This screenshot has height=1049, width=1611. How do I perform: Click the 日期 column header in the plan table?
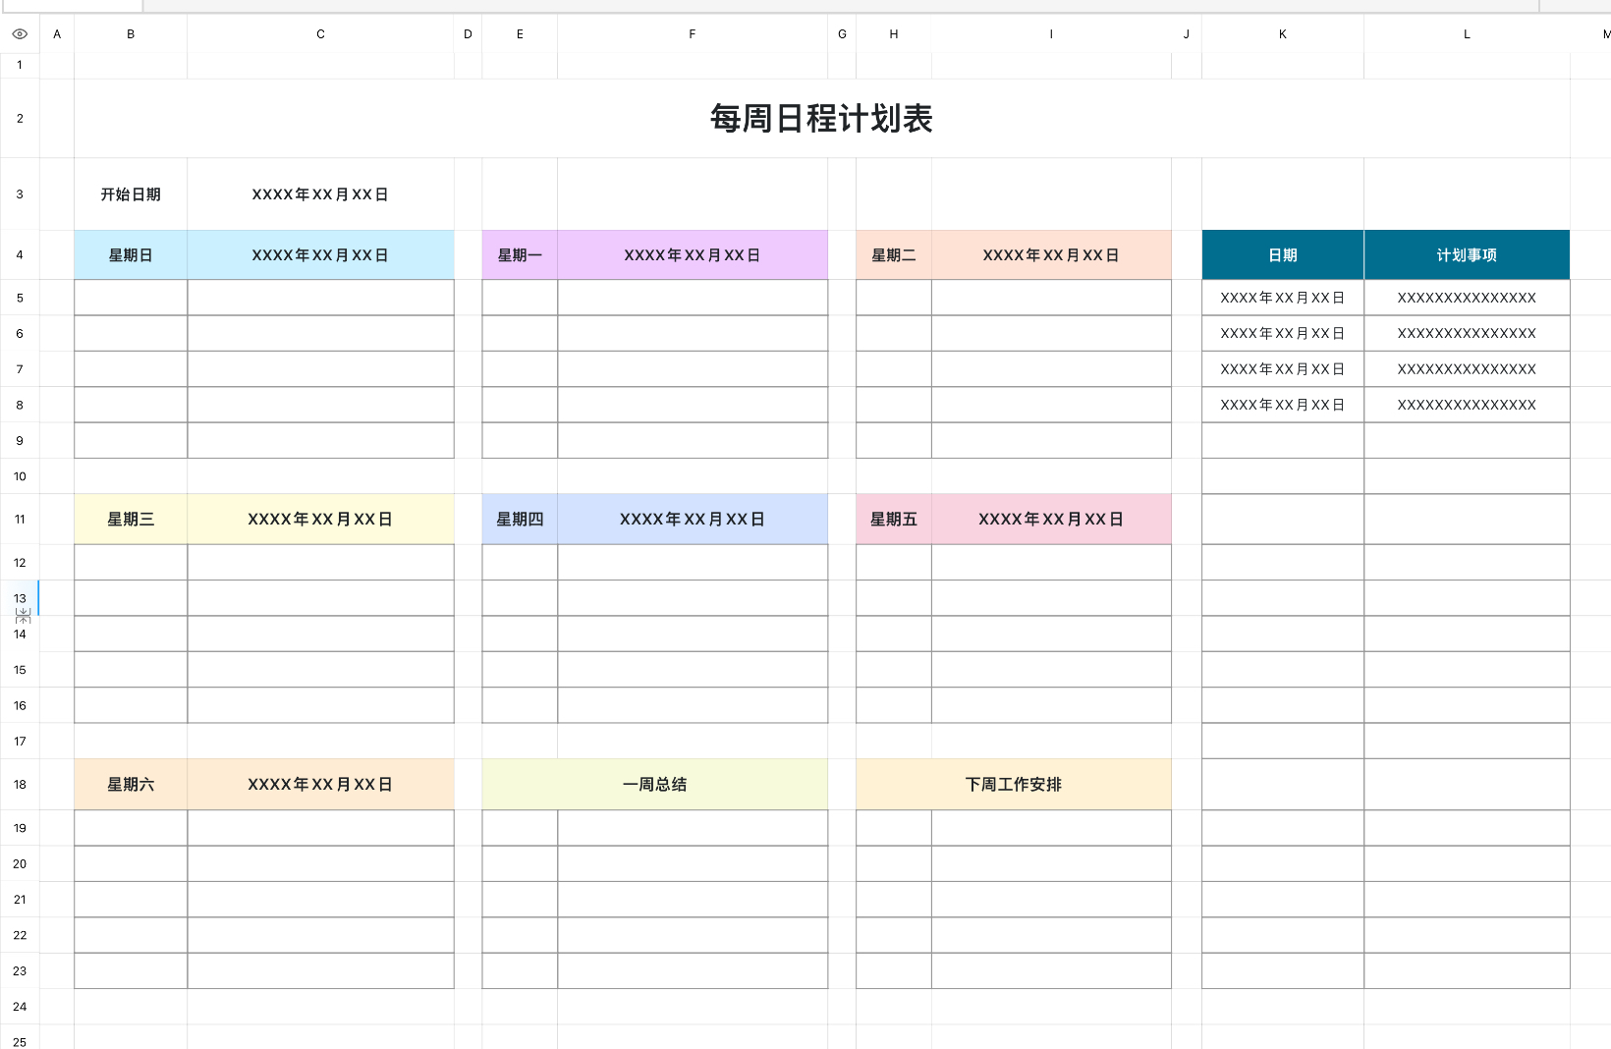point(1283,255)
